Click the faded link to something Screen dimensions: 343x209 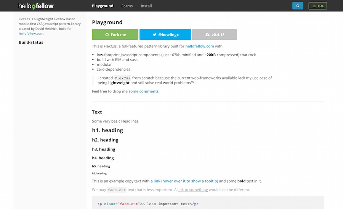pos(192,190)
